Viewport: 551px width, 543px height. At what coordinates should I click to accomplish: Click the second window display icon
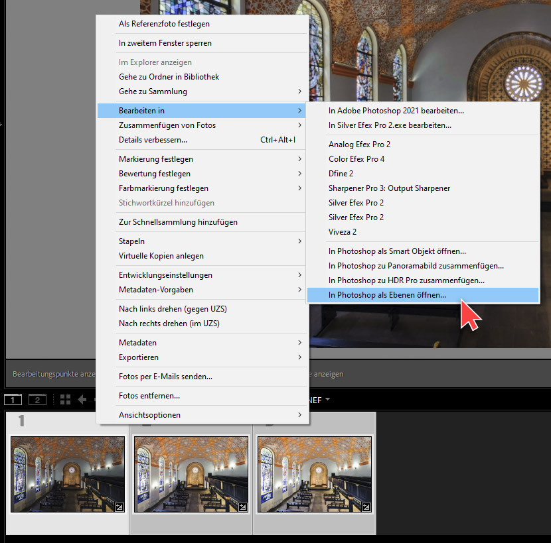[x=37, y=399]
